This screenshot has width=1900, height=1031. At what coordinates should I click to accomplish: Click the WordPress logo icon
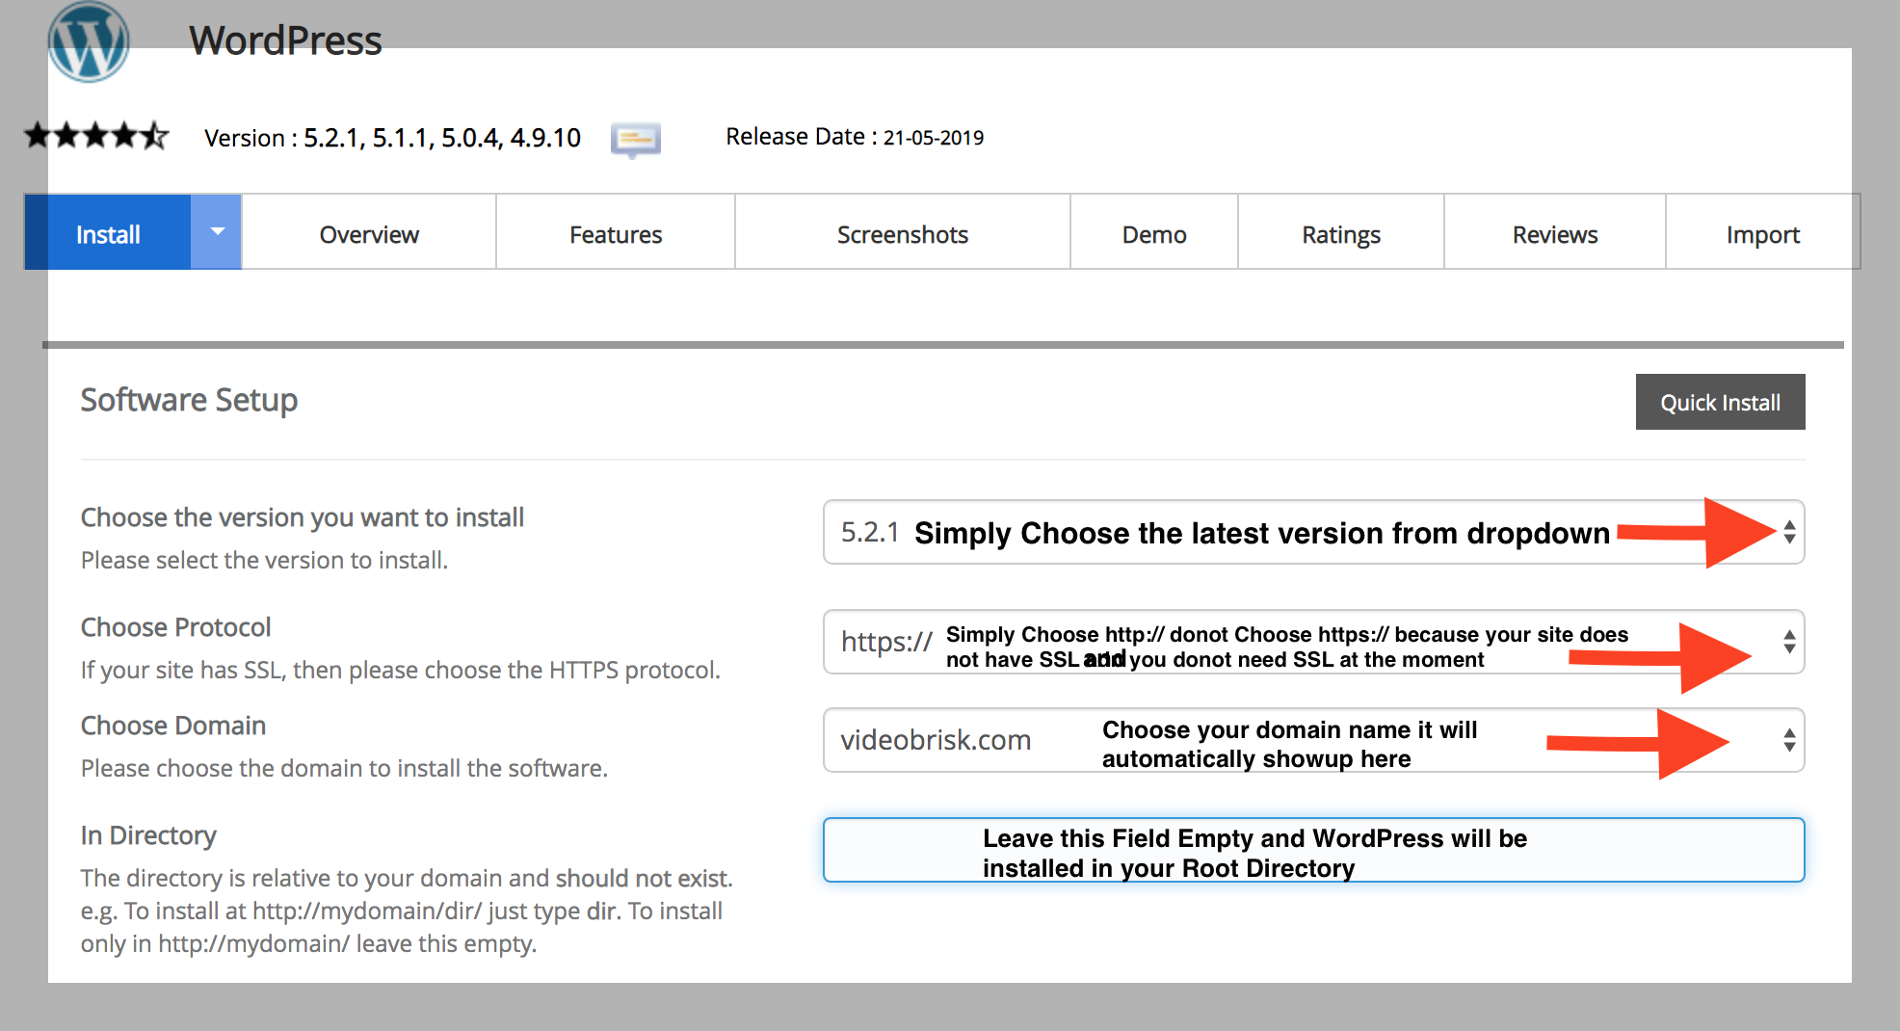[x=89, y=41]
